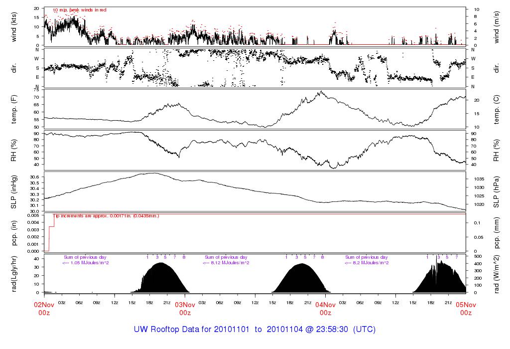Click the "Tip increments are approx. 0.00171in." note

(x=106, y=216)
